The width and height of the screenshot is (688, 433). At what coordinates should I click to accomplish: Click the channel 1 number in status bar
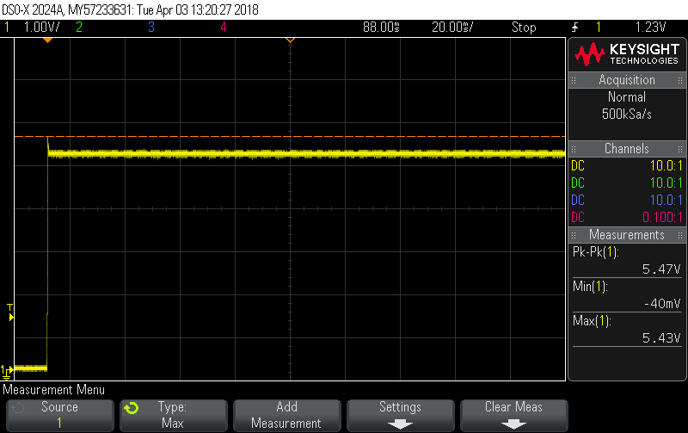pyautogui.click(x=7, y=28)
